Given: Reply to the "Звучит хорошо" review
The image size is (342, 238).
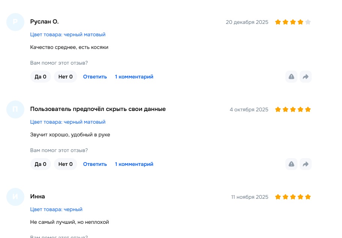Looking at the screenshot, I should 95,164.
